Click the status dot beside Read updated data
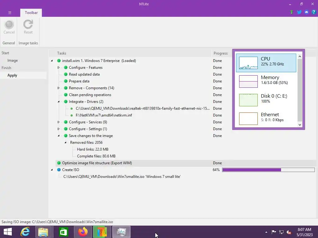The height and width of the screenshot is (238, 318). coord(66,74)
